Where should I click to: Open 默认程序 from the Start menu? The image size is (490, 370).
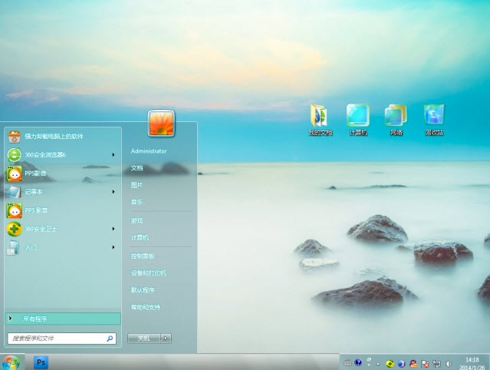[x=143, y=290]
